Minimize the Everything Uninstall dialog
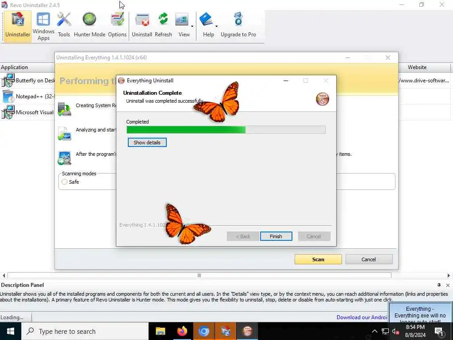Image resolution: width=453 pixels, height=340 pixels. [x=286, y=81]
